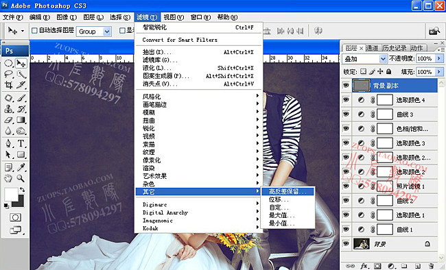Viewport: 446px width, 270px height.
Task: Choose 液化 in the filter menu
Action: (x=198, y=68)
